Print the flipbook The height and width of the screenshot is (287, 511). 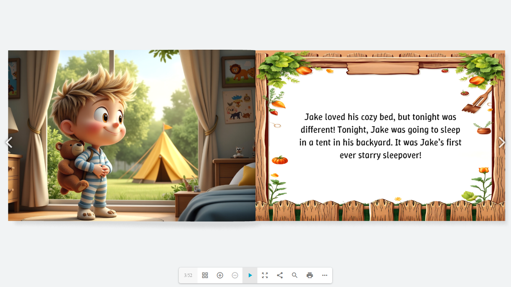[x=310, y=275]
